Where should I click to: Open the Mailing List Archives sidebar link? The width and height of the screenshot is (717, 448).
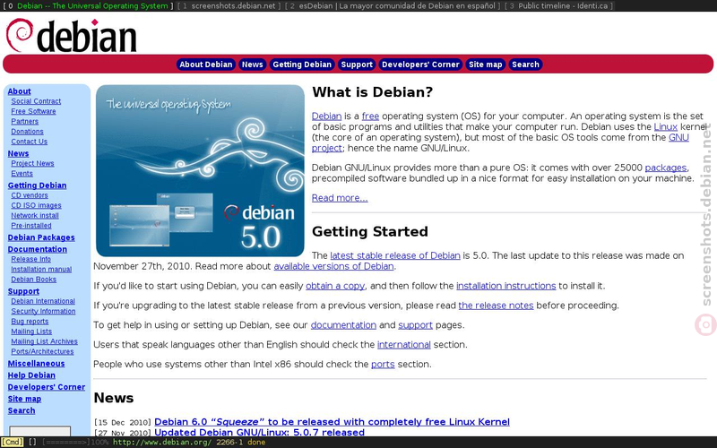point(44,341)
